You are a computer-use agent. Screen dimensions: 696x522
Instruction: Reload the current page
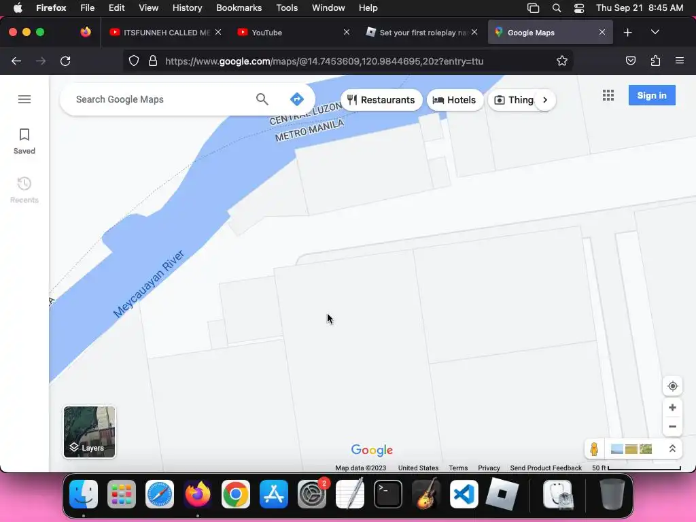coord(65,60)
